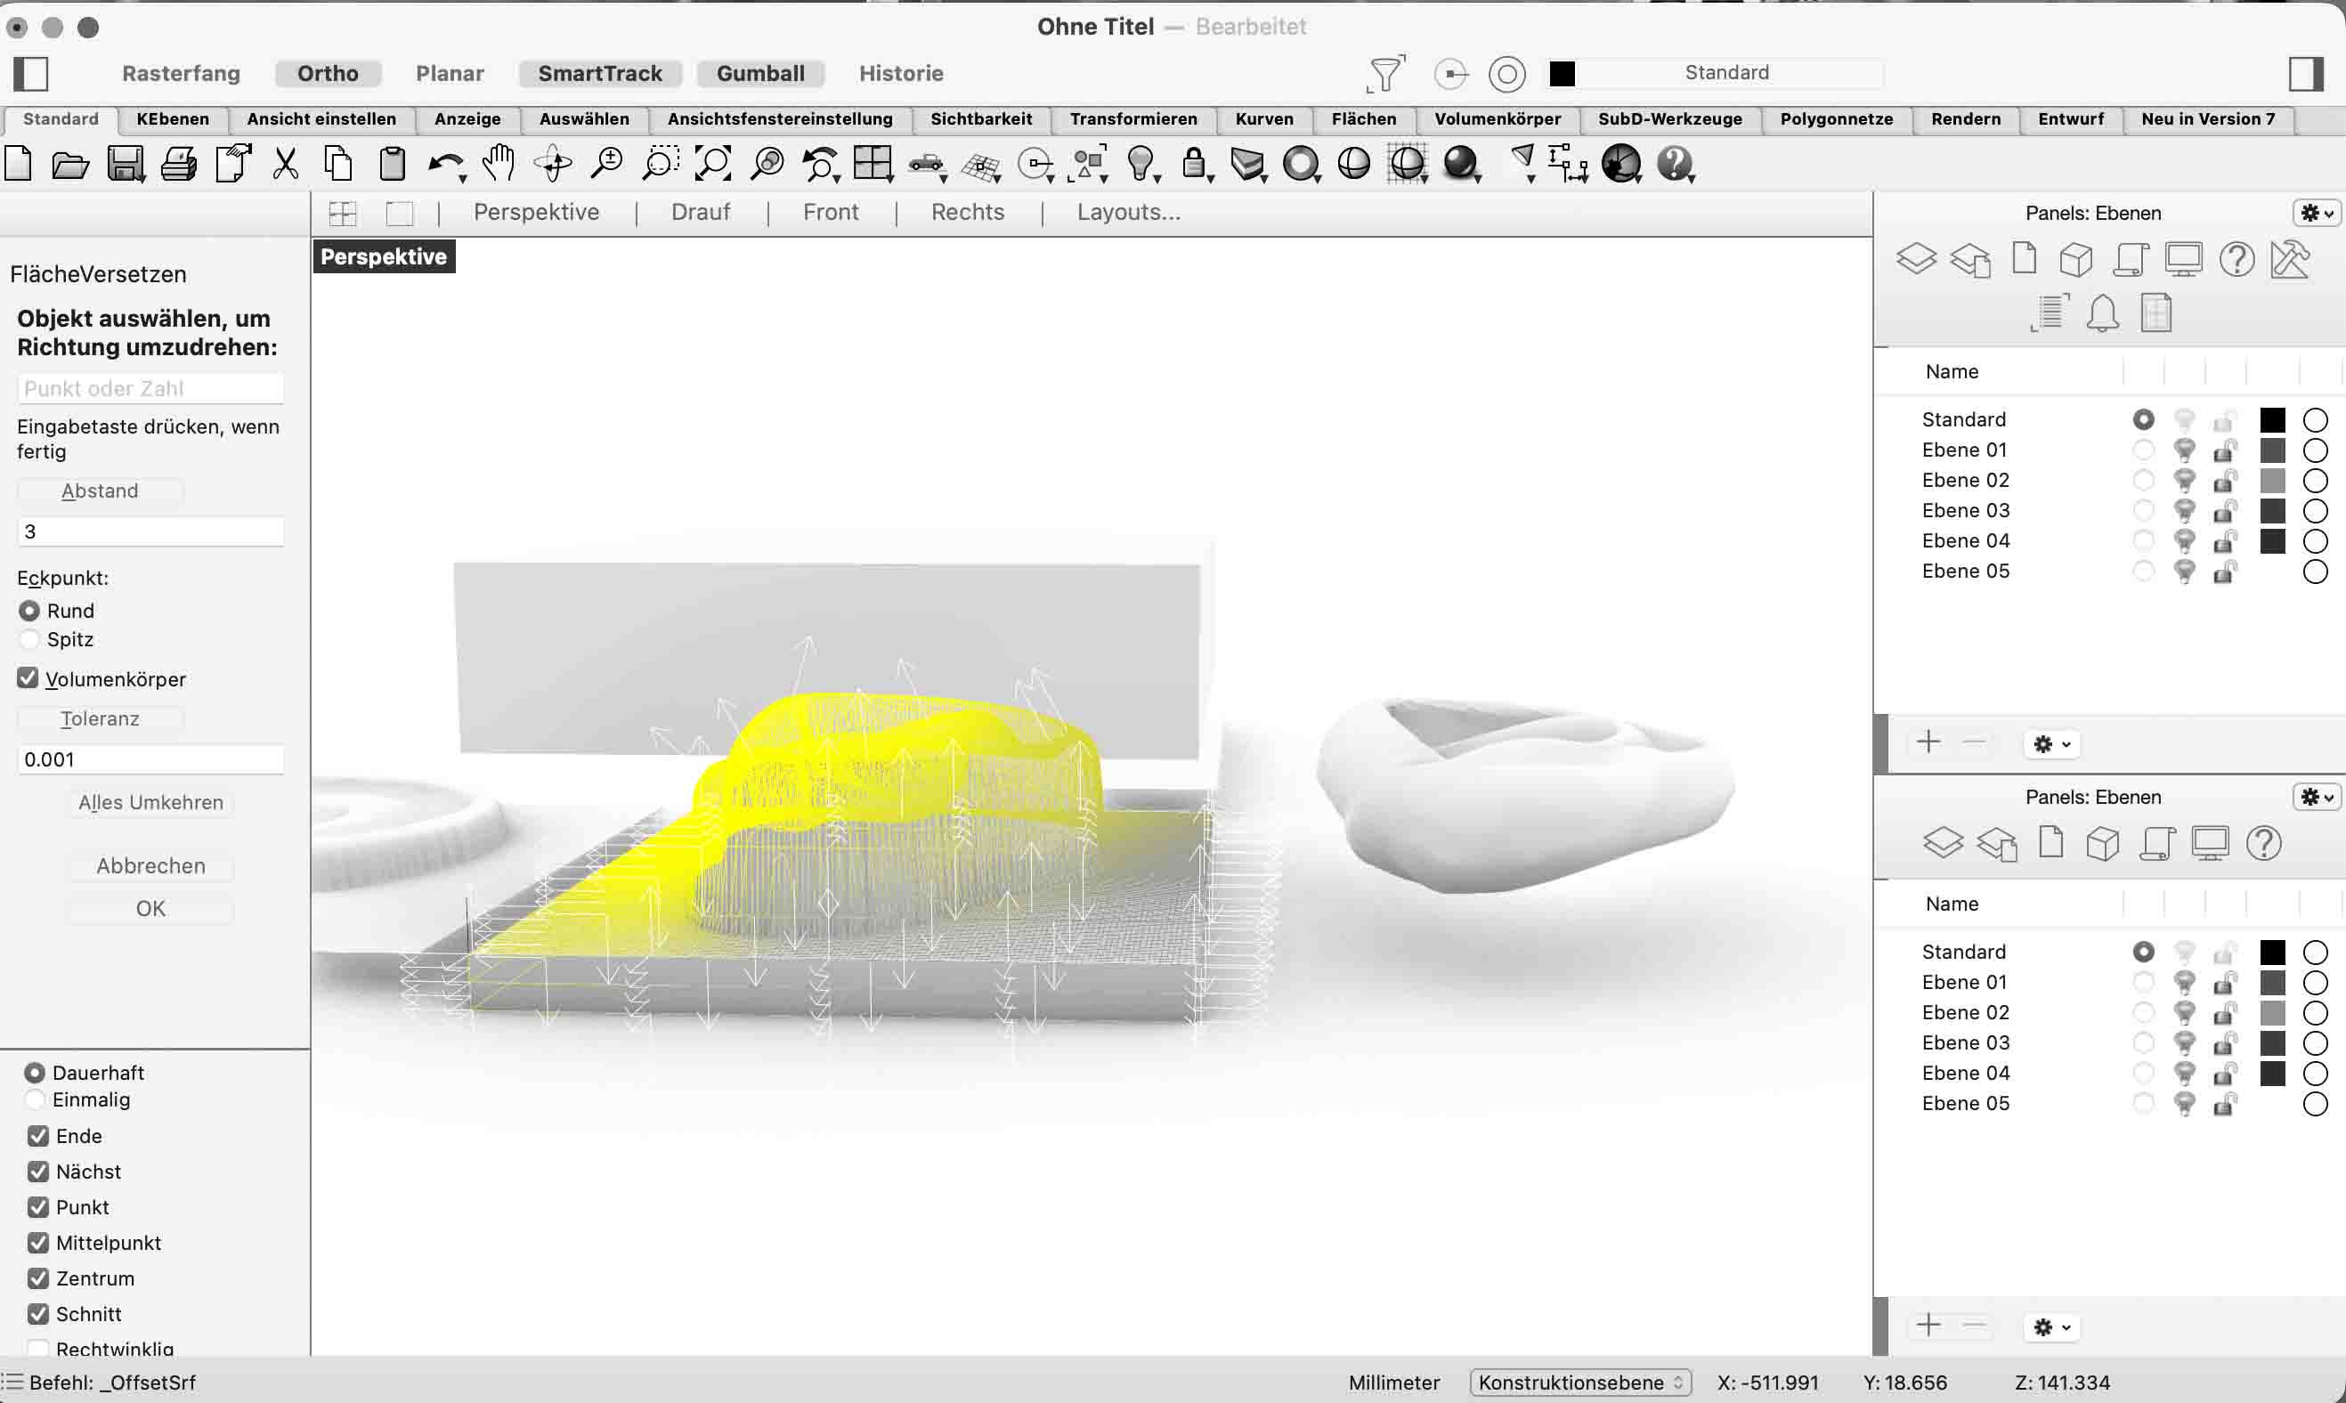This screenshot has width=2346, height=1403.
Task: Click the notifications bell panel icon
Action: [x=2103, y=313]
